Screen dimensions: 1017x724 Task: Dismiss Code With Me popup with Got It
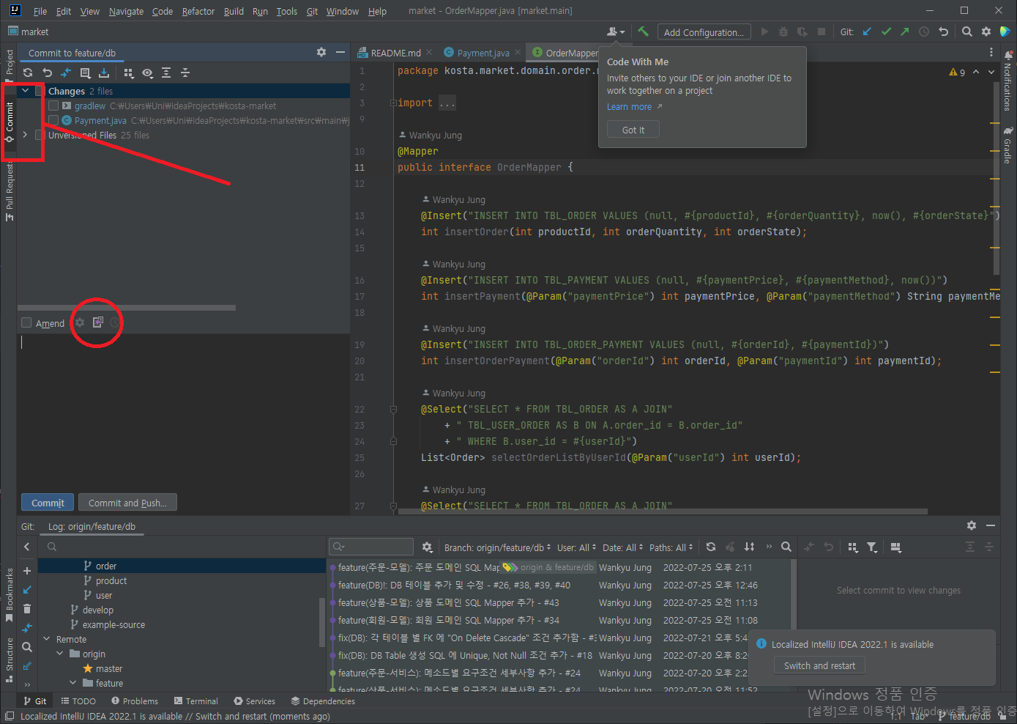click(x=632, y=129)
